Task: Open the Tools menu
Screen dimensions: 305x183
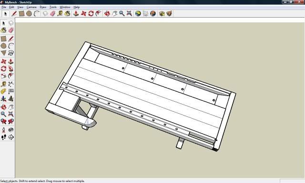Action: click(x=53, y=7)
